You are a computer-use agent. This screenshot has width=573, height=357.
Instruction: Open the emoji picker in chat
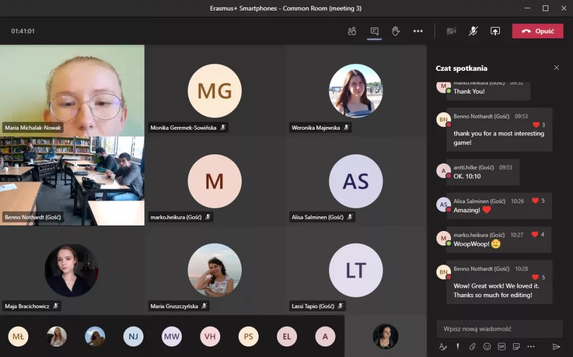487,346
